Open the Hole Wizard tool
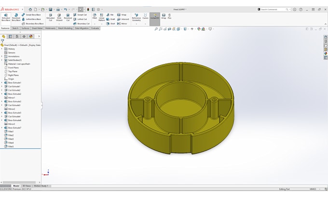The image size is (328, 197). 59,17
